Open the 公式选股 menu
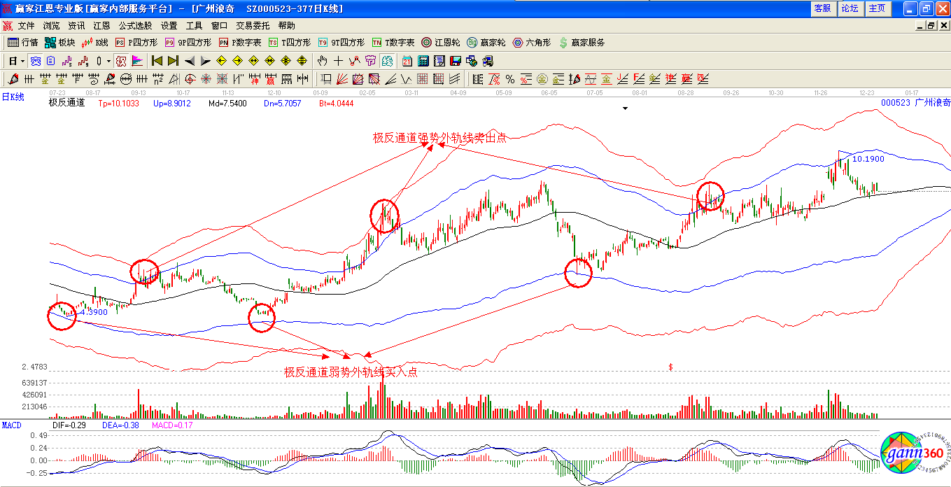 (x=135, y=25)
